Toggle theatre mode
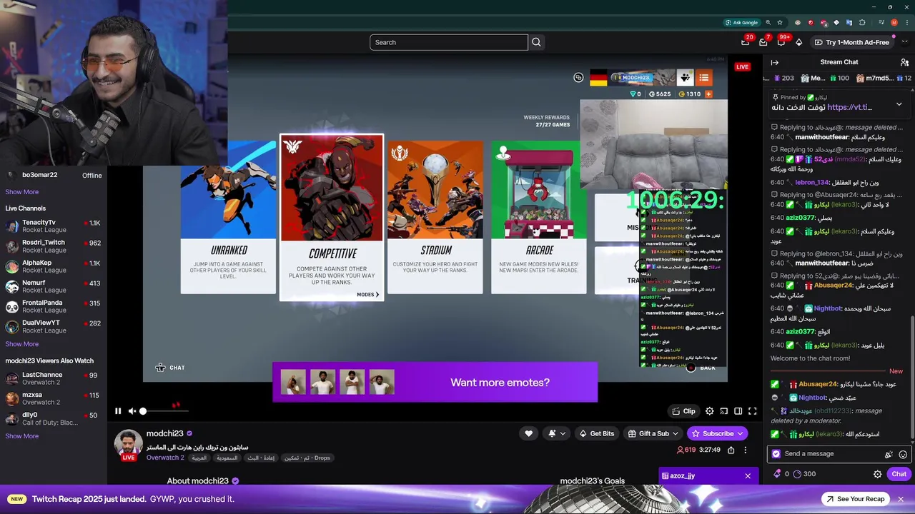The width and height of the screenshot is (915, 514). click(738, 411)
